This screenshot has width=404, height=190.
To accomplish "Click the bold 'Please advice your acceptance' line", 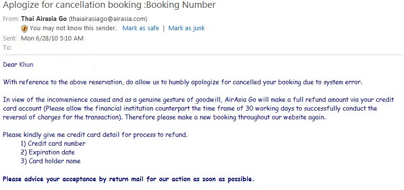I will click(128, 179).
